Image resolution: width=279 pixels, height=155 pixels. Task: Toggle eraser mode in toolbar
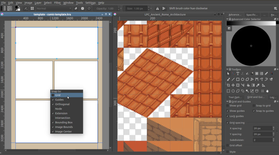pos(76,8)
